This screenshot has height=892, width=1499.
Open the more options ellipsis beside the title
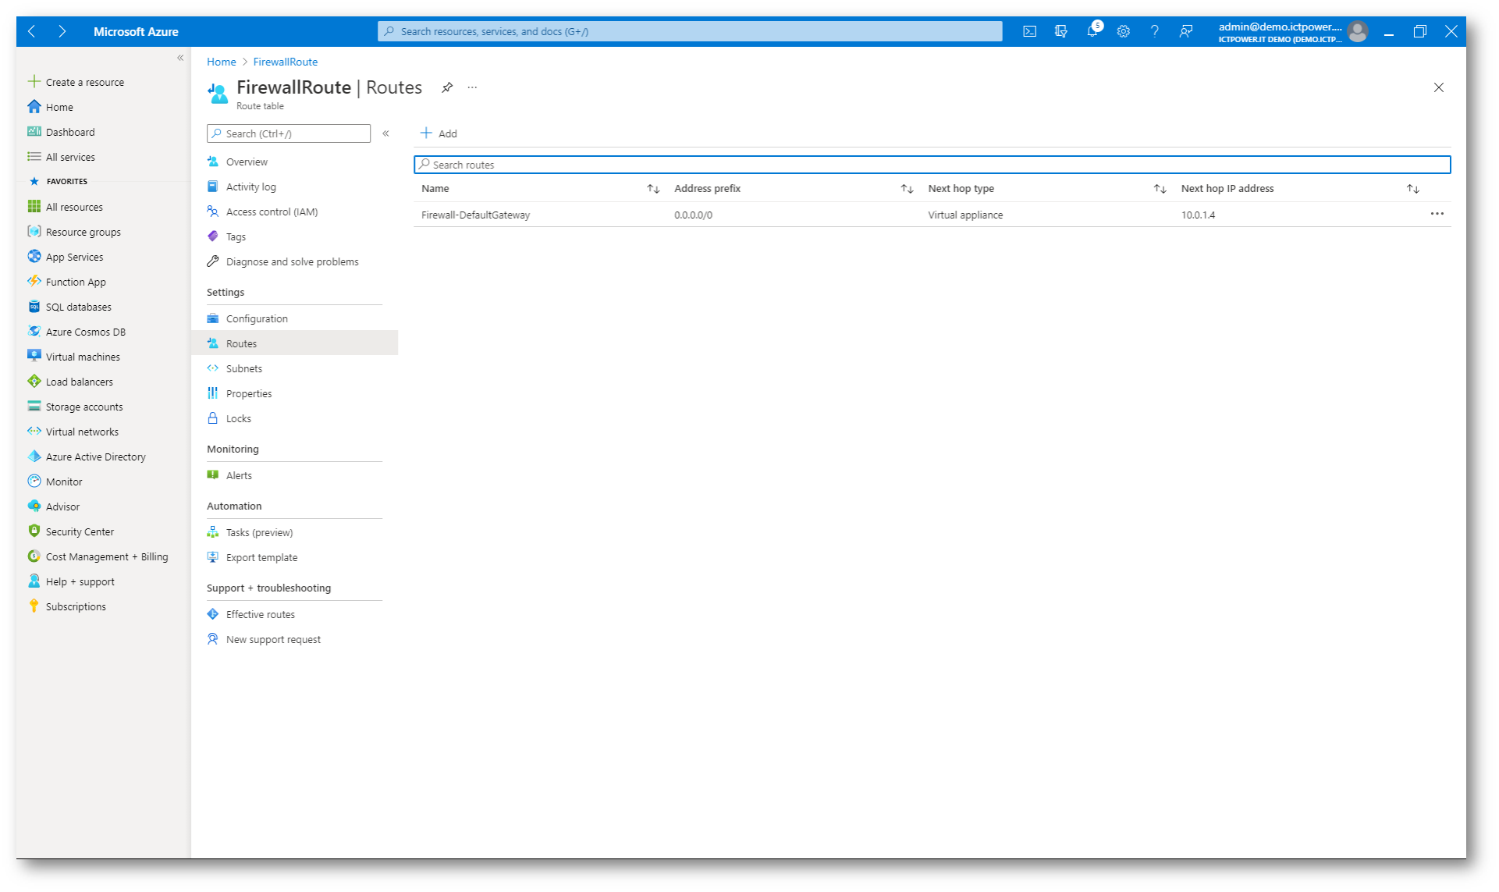coord(472,87)
